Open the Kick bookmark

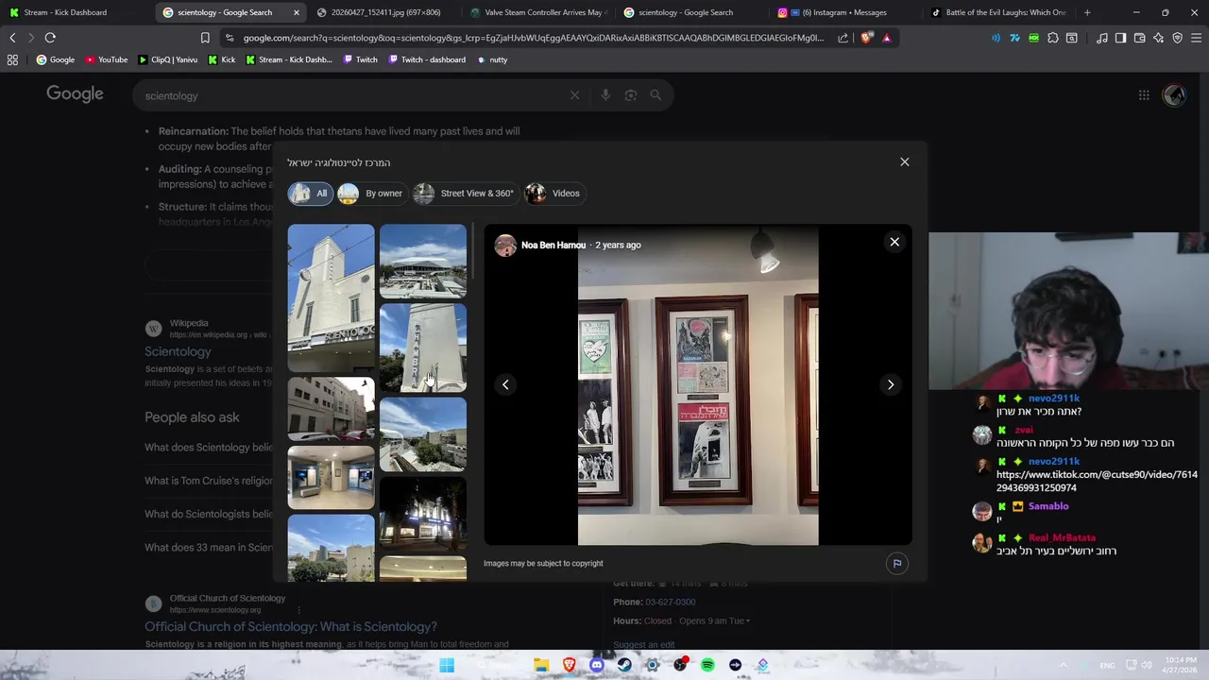(x=222, y=59)
